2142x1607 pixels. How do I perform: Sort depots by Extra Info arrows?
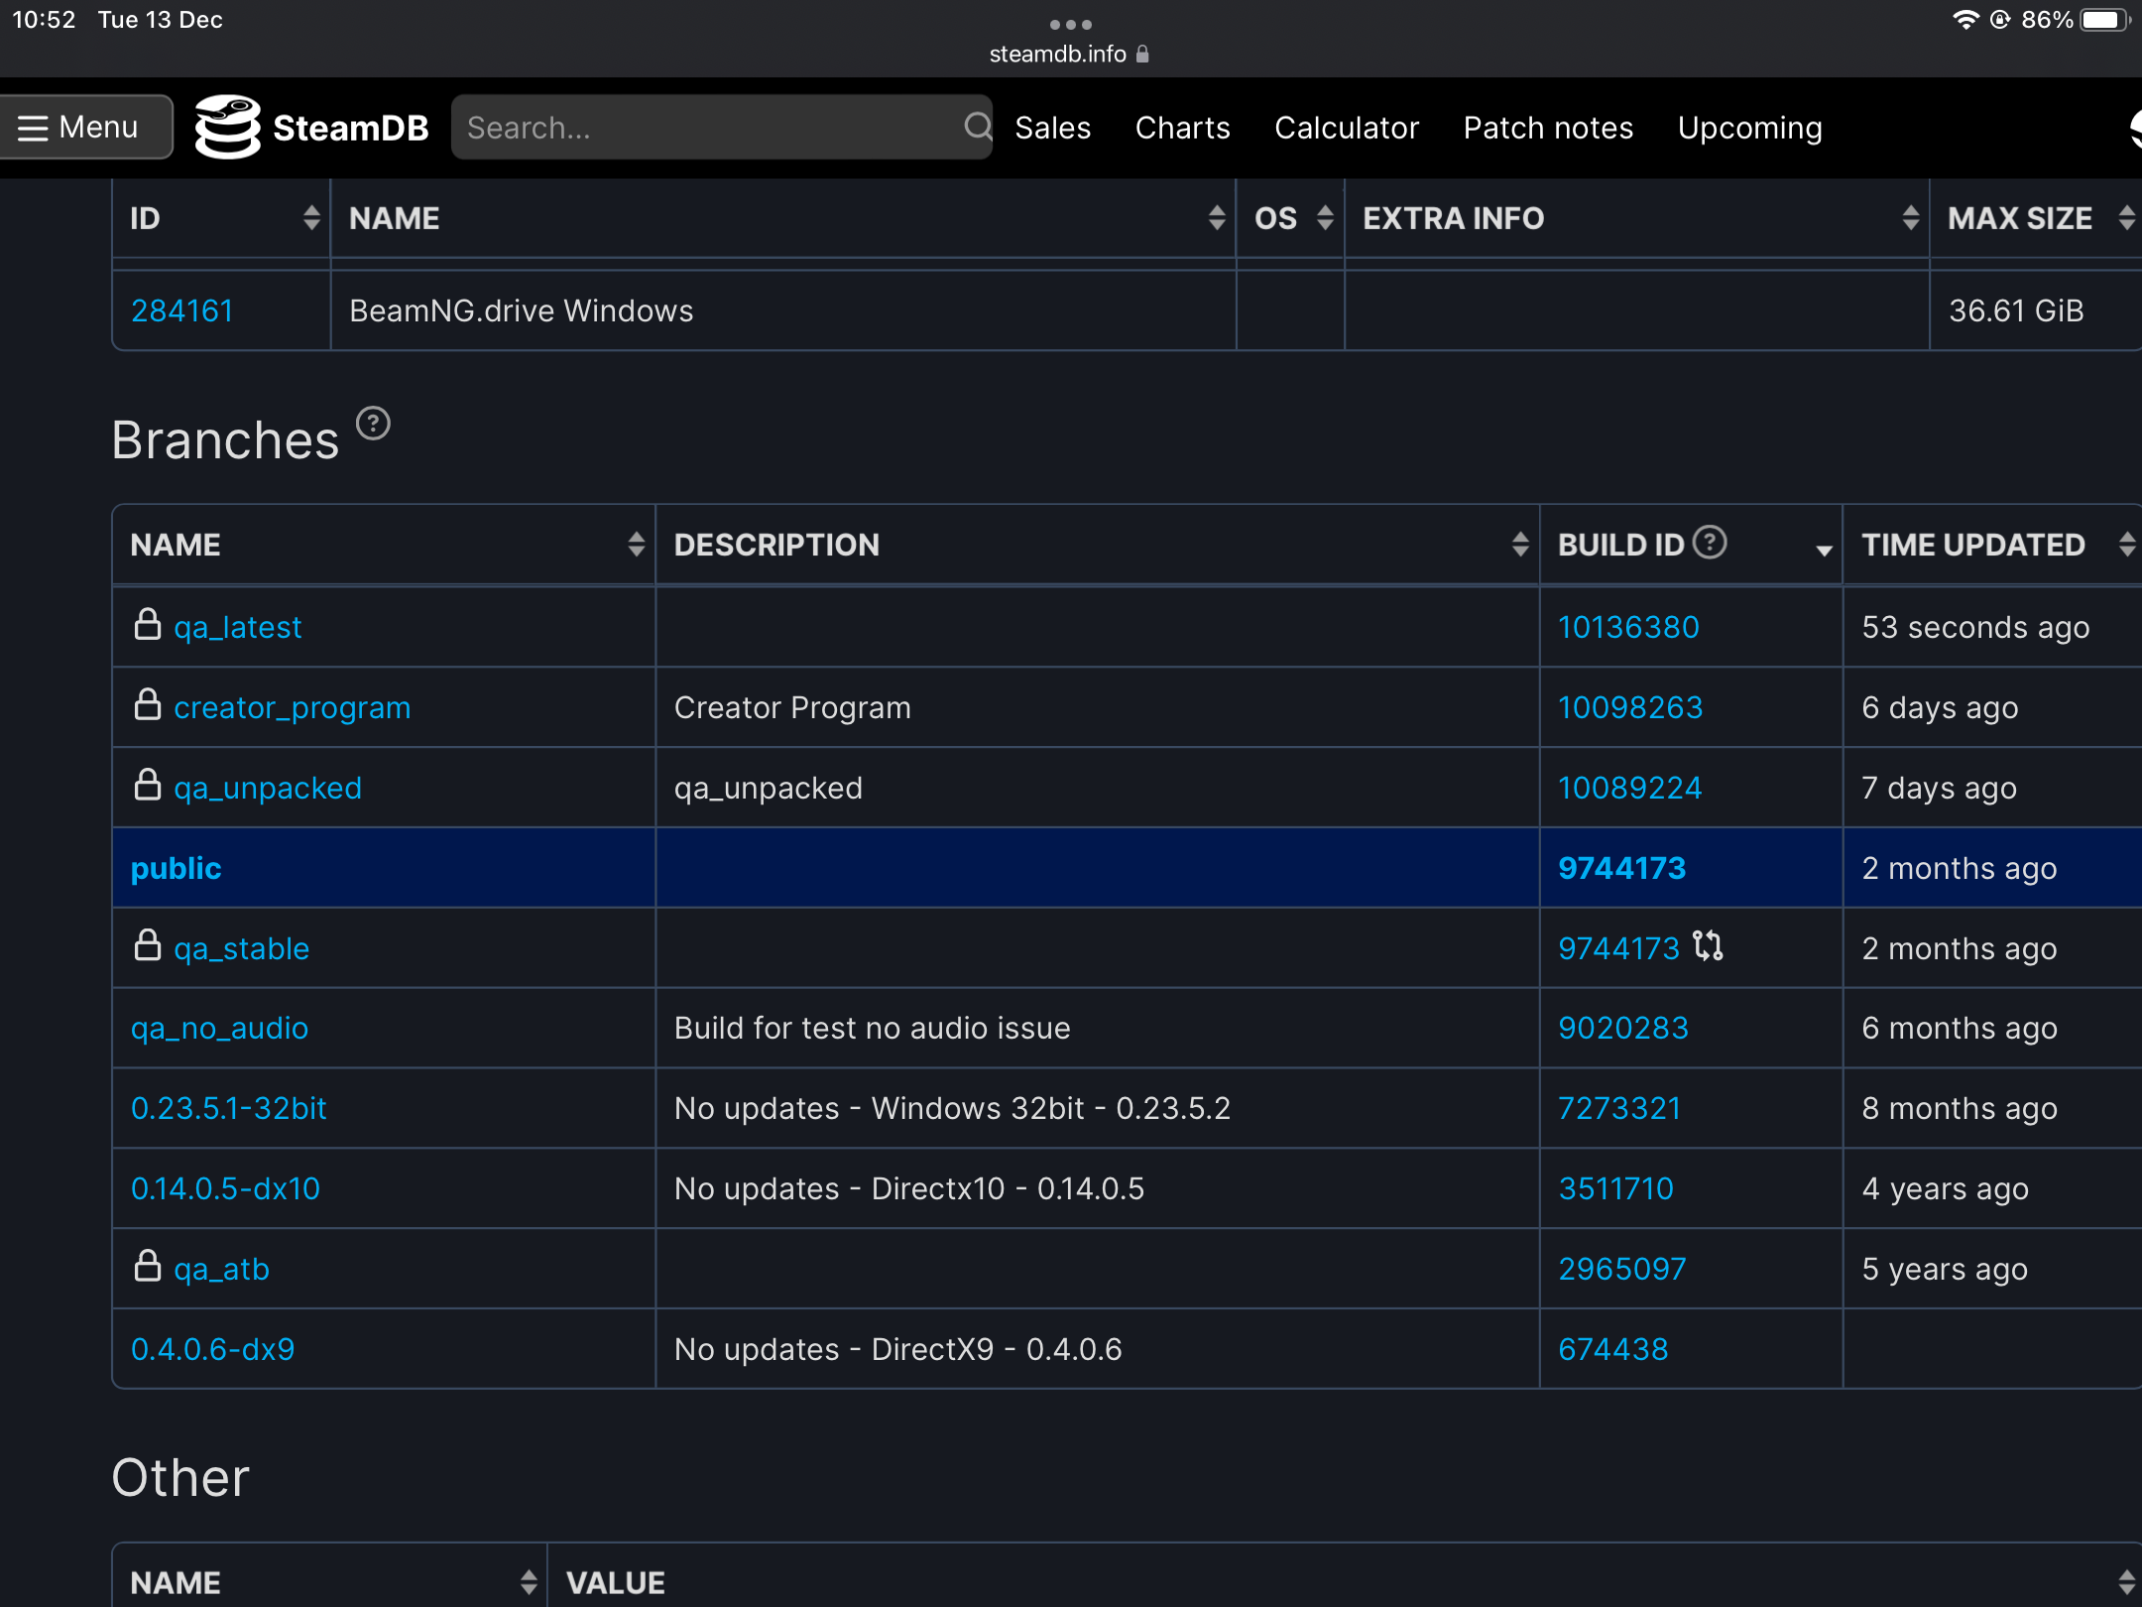1910,218
